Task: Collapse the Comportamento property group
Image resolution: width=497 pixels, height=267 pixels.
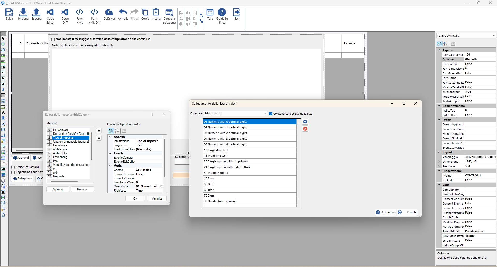Action: click(x=439, y=106)
